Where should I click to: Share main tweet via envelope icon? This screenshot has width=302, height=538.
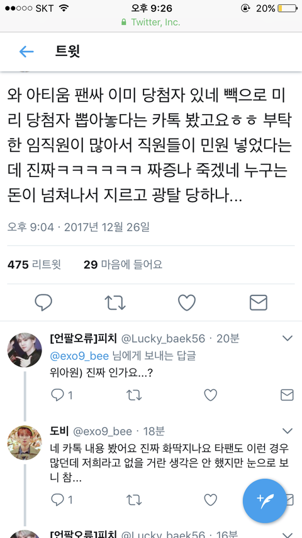(258, 302)
